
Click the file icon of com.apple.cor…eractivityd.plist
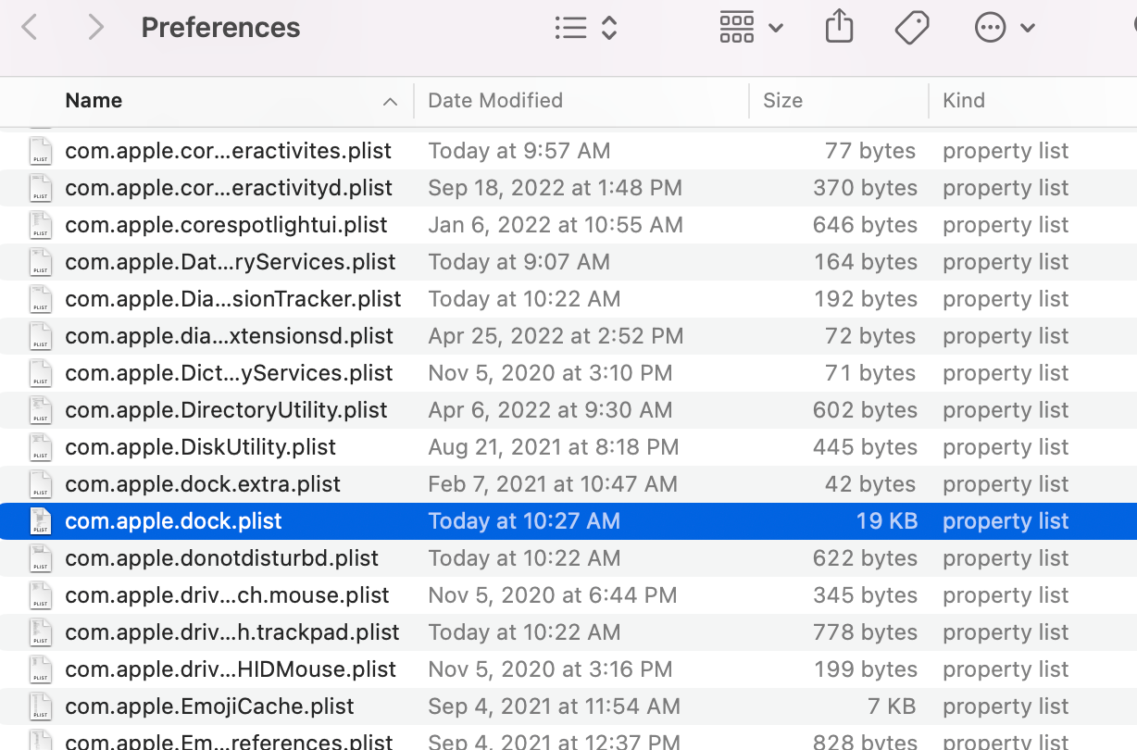[x=40, y=188]
